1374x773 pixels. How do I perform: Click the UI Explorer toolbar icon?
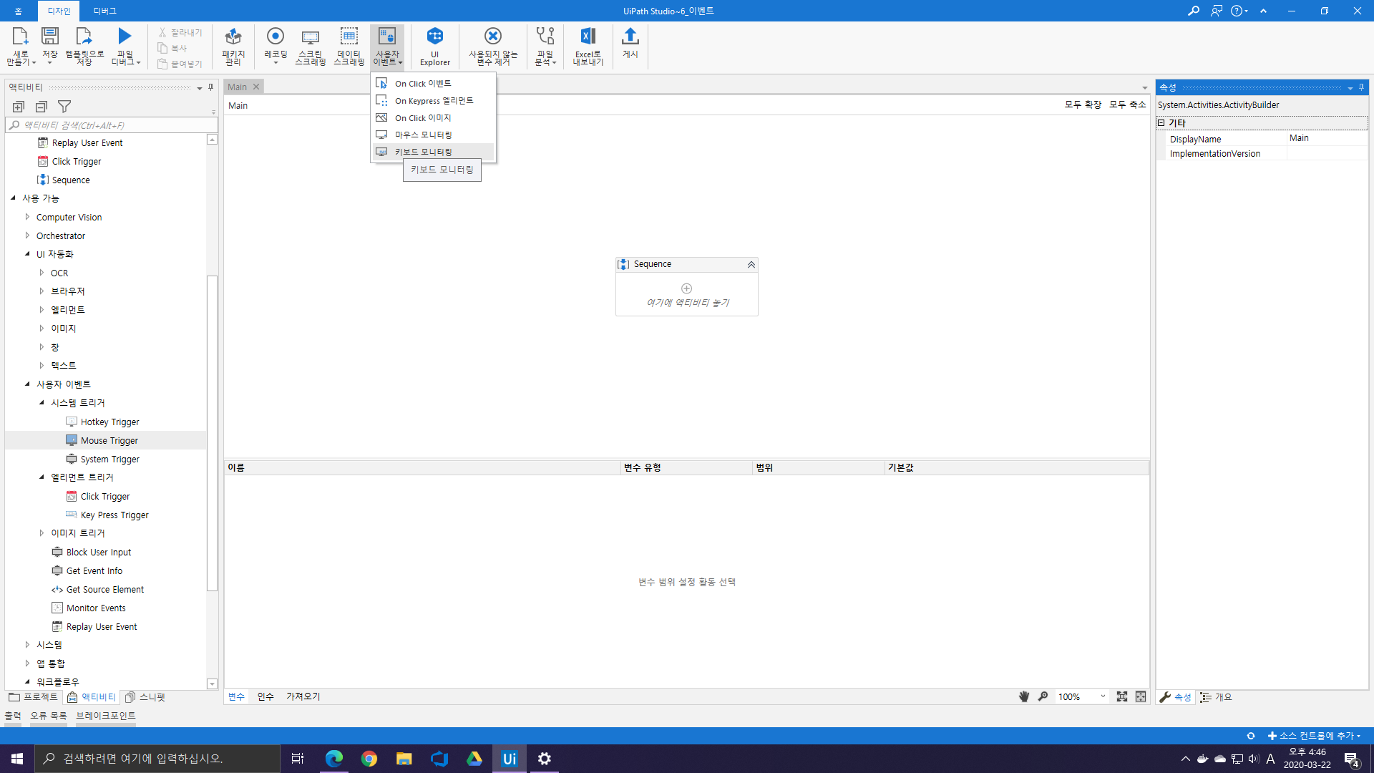pyautogui.click(x=434, y=46)
